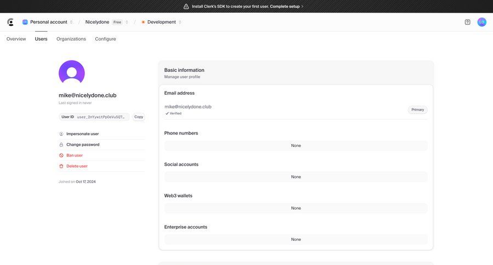Click the Phone numbers None row

pyautogui.click(x=296, y=146)
